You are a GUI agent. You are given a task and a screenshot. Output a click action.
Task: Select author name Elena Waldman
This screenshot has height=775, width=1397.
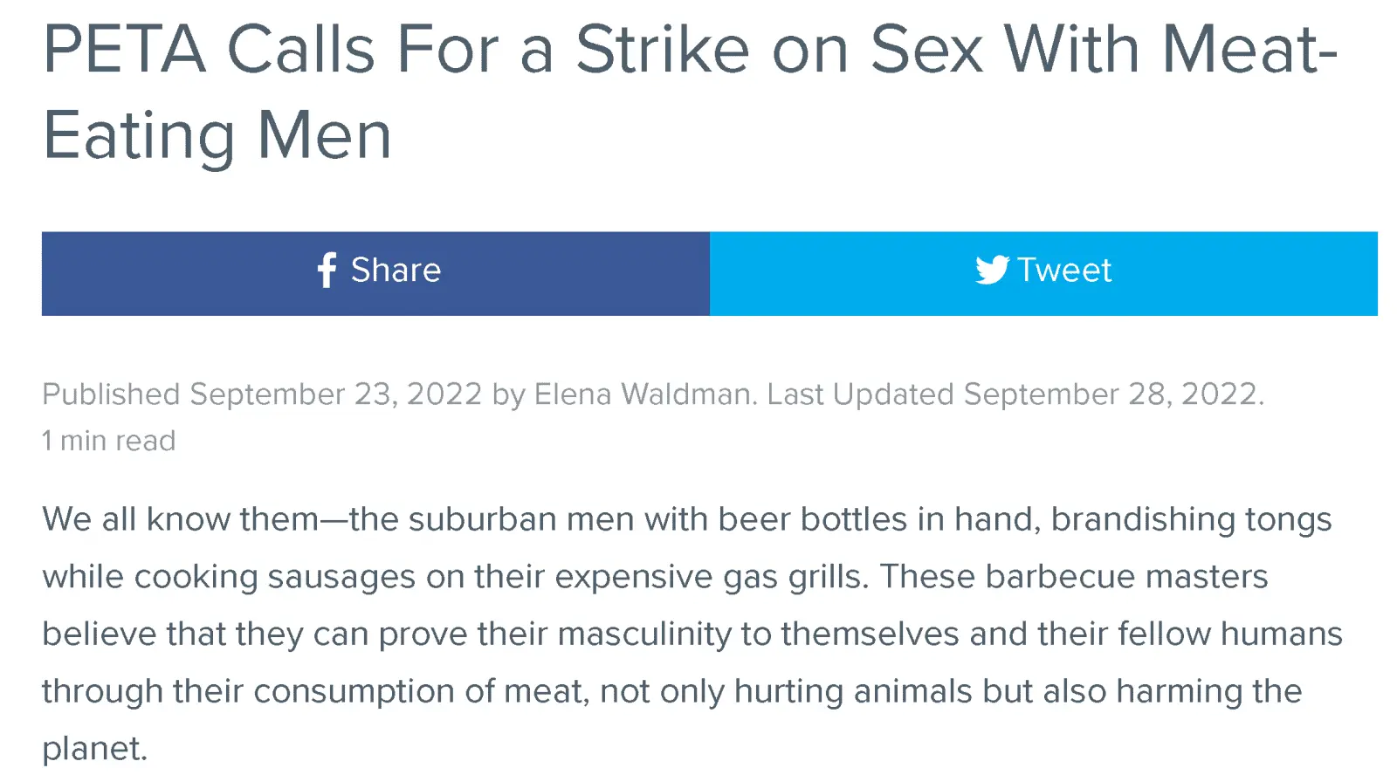[x=643, y=394]
